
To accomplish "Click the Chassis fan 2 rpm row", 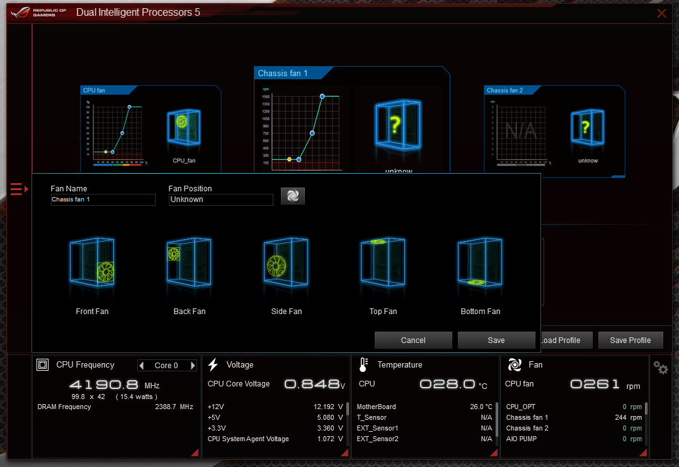I will tap(574, 428).
